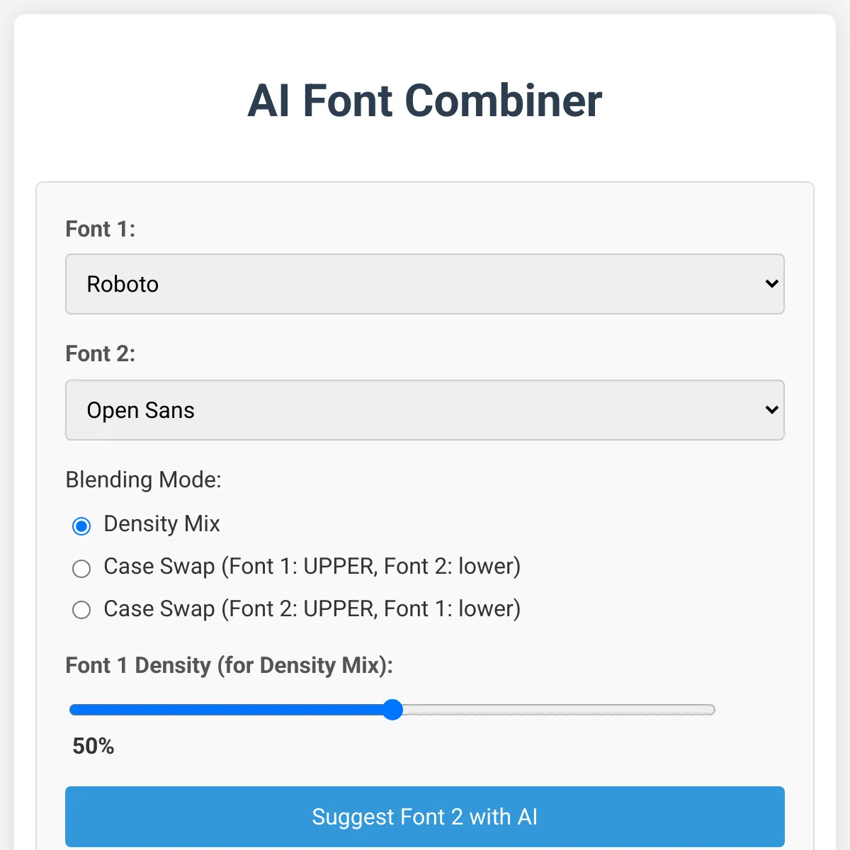The image size is (850, 850).
Task: Click the Font 1 Density slider thumb
Action: [x=392, y=710]
